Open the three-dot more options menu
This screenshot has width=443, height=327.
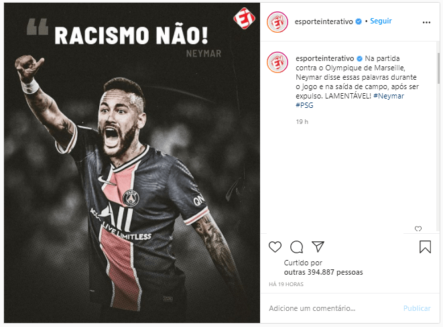(x=426, y=22)
